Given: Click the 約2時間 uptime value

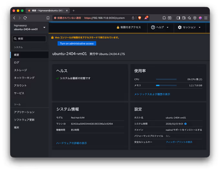Looking at the screenshot, I should point(75,130).
